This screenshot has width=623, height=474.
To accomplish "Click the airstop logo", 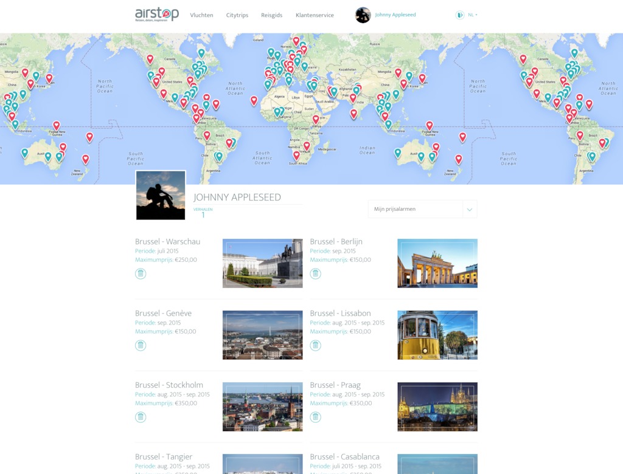I will 157,15.
